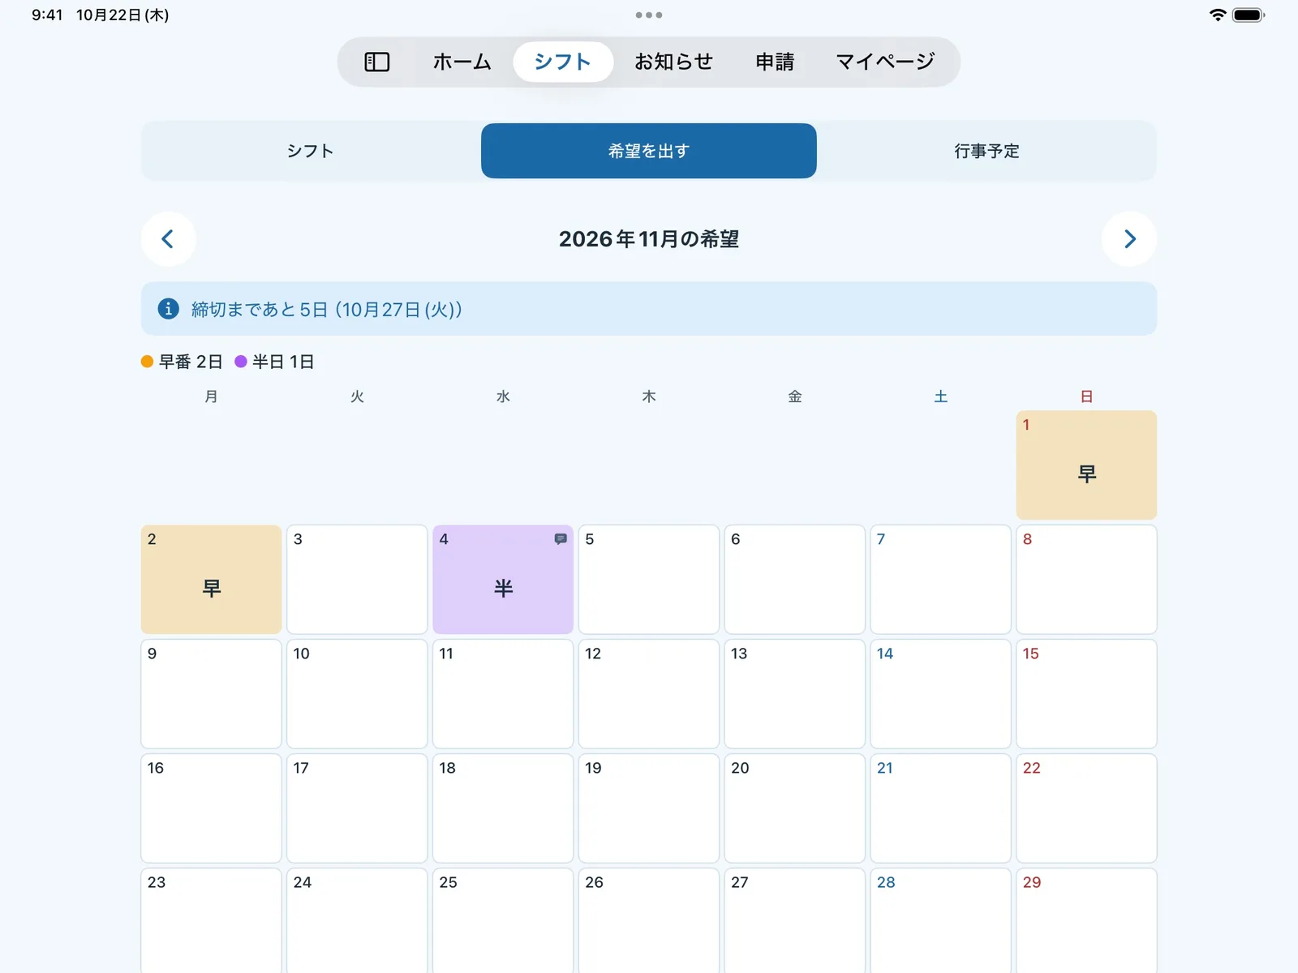Select Saturday the 7th cell
The image size is (1298, 973).
[x=940, y=579]
